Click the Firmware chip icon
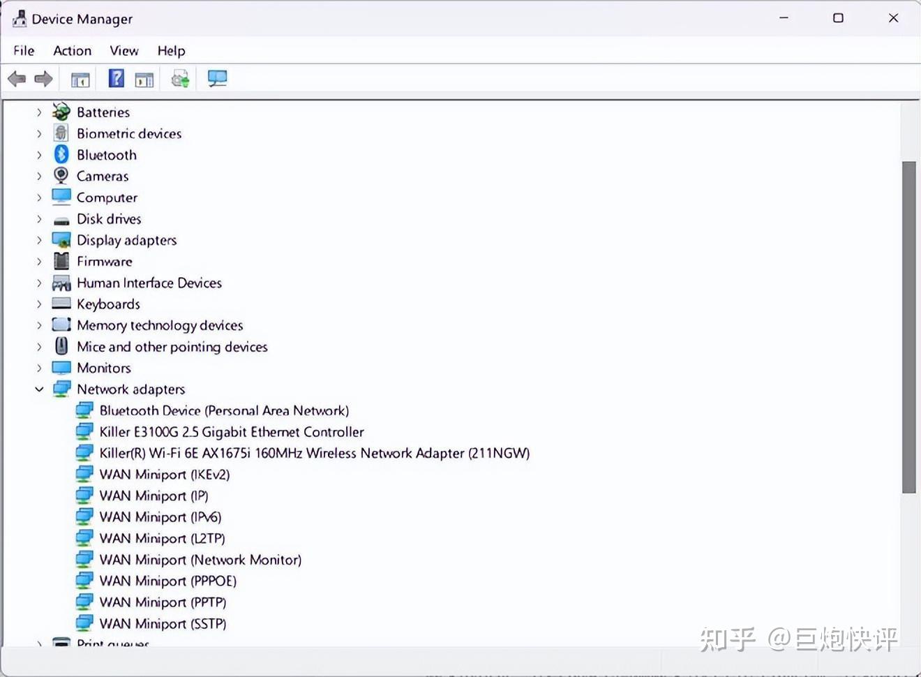Image resolution: width=921 pixels, height=677 pixels. [x=61, y=261]
